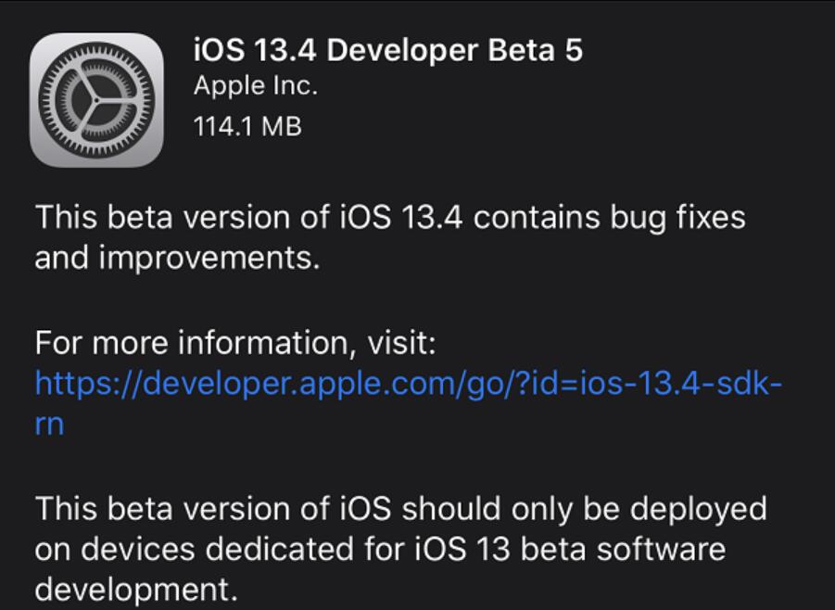Click "ios-13.4-sdk-" portion of the URL
835x610 pixels.
tap(684, 384)
